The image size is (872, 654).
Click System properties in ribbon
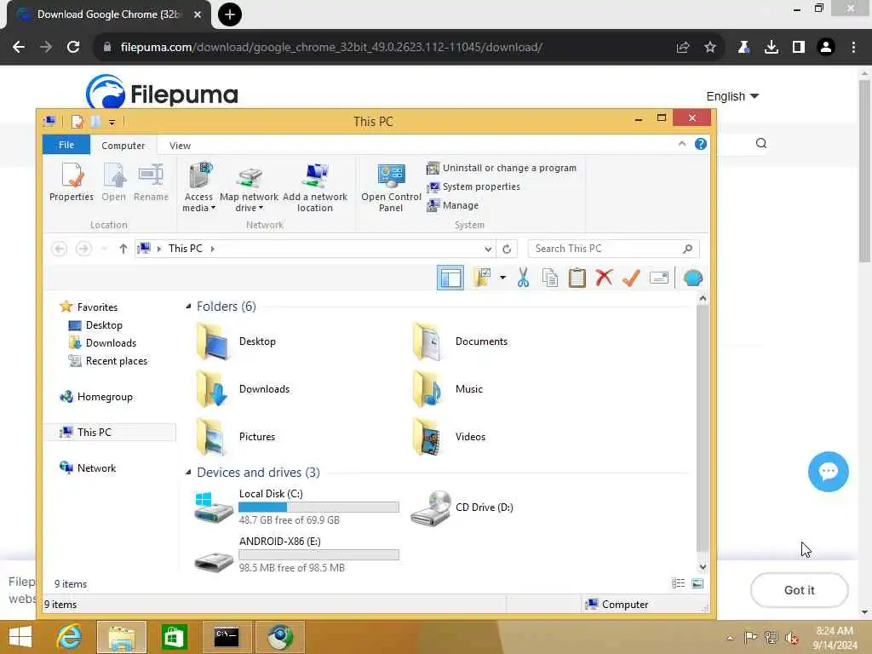[473, 186]
